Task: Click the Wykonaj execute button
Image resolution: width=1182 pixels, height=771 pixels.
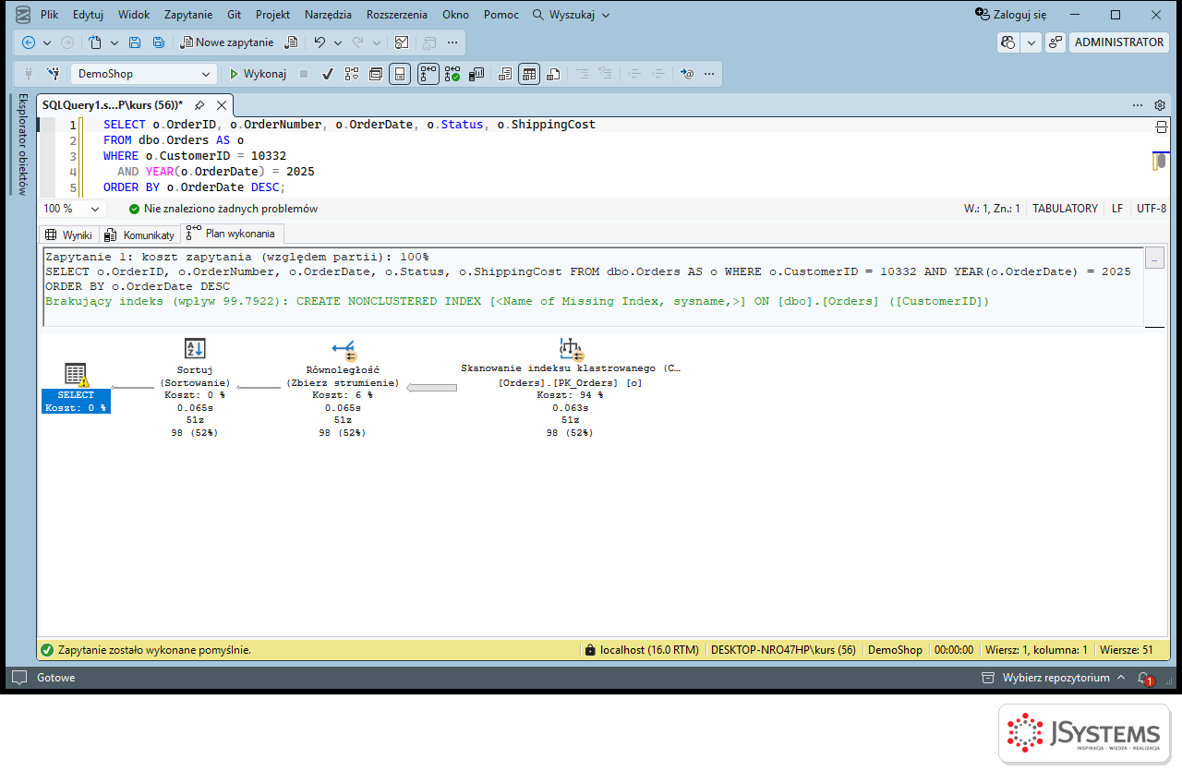Action: tap(259, 74)
